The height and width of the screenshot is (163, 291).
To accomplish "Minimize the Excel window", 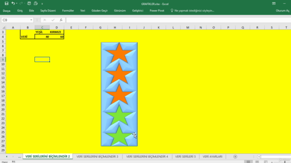I will 284,4.
